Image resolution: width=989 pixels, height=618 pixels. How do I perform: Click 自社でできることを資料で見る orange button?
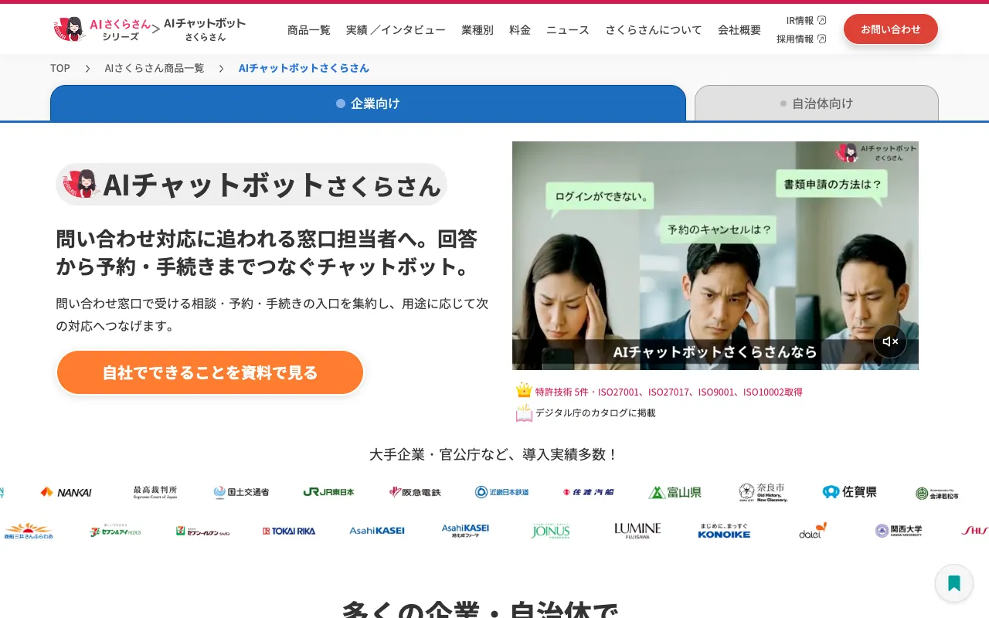click(x=210, y=372)
